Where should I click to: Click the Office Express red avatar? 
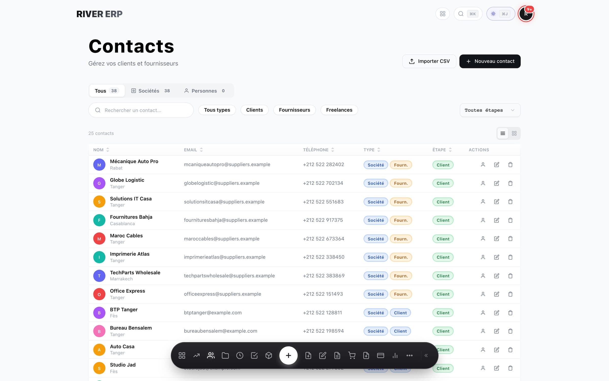(x=99, y=294)
